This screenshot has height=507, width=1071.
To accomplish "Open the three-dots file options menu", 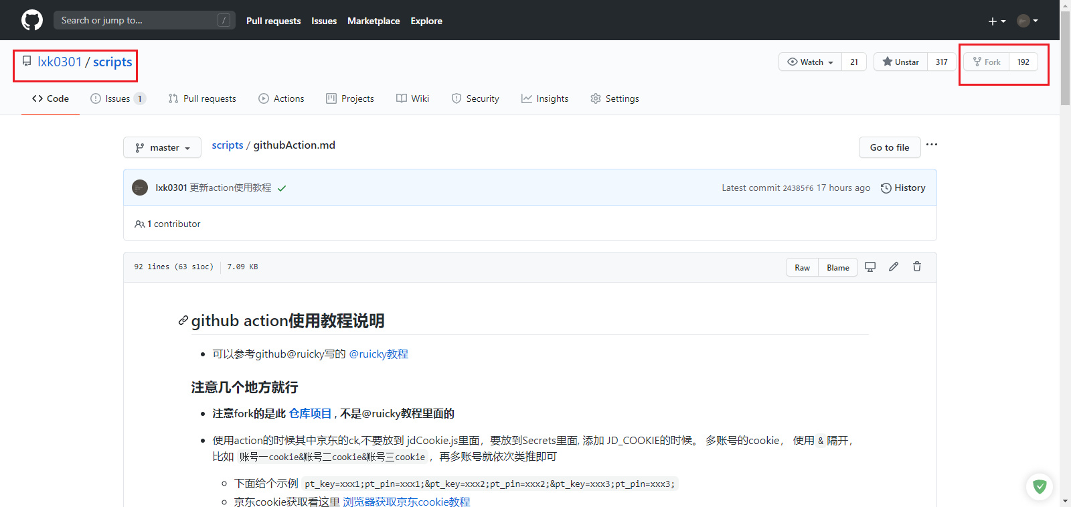I will coord(931,145).
